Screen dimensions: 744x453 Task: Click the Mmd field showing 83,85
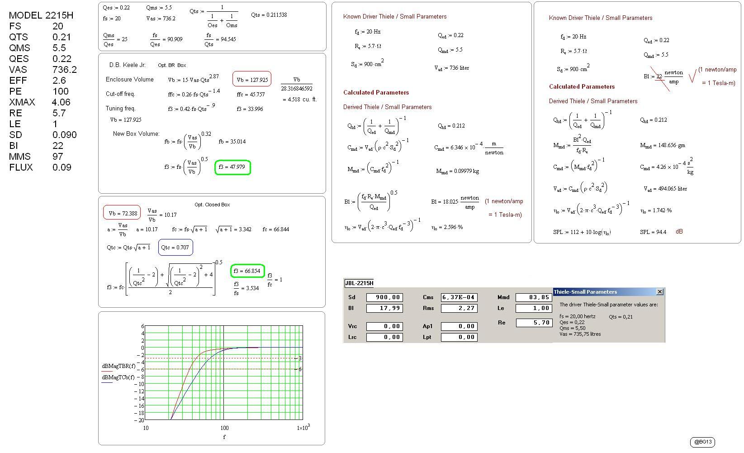[534, 297]
